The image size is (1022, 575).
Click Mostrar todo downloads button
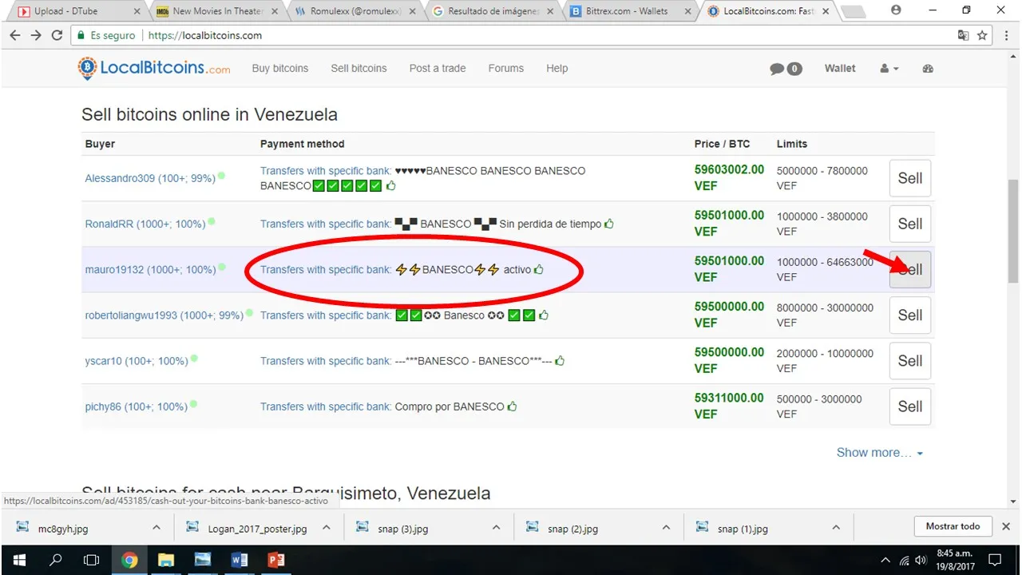(x=953, y=526)
